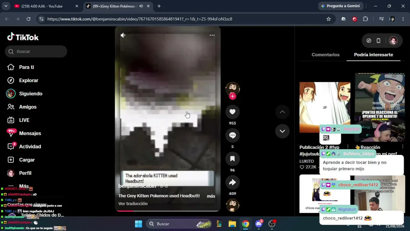Click the Roblox-style extension icon
Viewport: 410px width, 231px height.
344,19
